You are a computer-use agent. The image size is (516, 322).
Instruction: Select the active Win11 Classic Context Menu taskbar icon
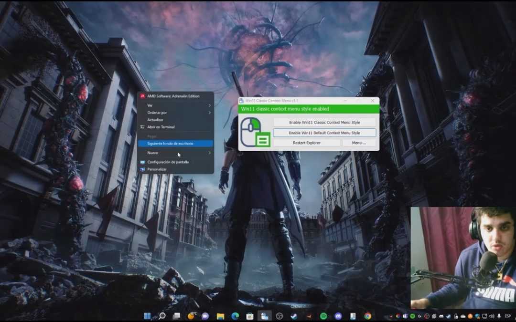coord(264,316)
